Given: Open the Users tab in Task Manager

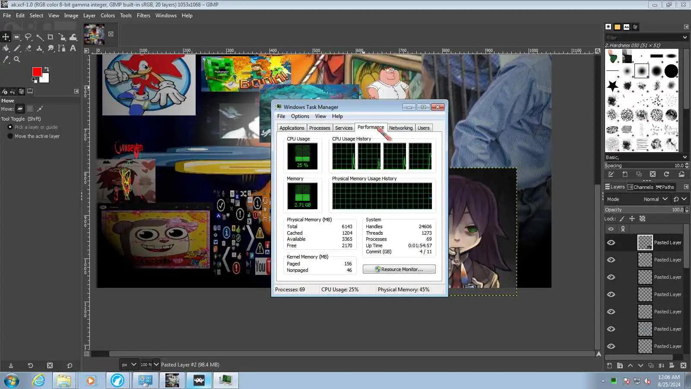Looking at the screenshot, I should (424, 128).
